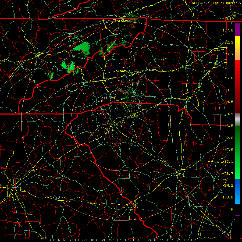Click the VEL legend title
This screenshot has height=242, width=242.
click(236, 16)
